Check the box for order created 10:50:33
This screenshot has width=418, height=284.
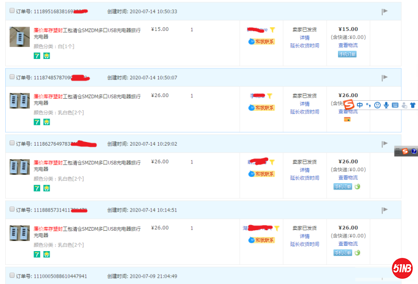[12, 10]
